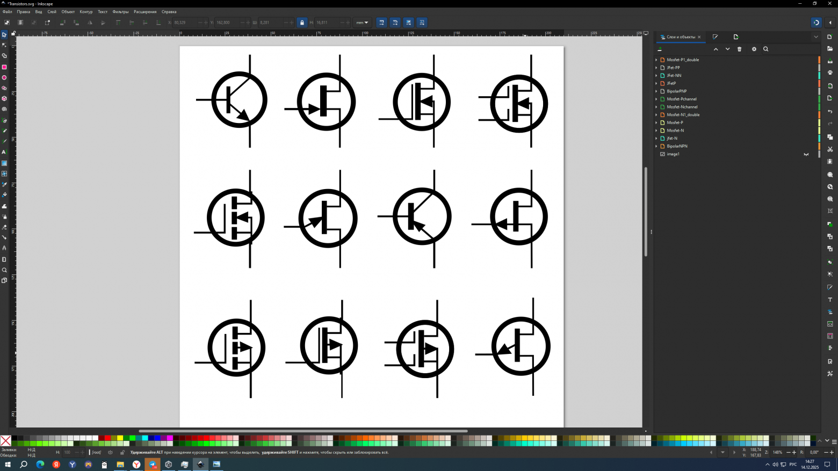Screen dimensions: 838x471
Task: Select the Star and polygon tool
Action: (4, 88)
